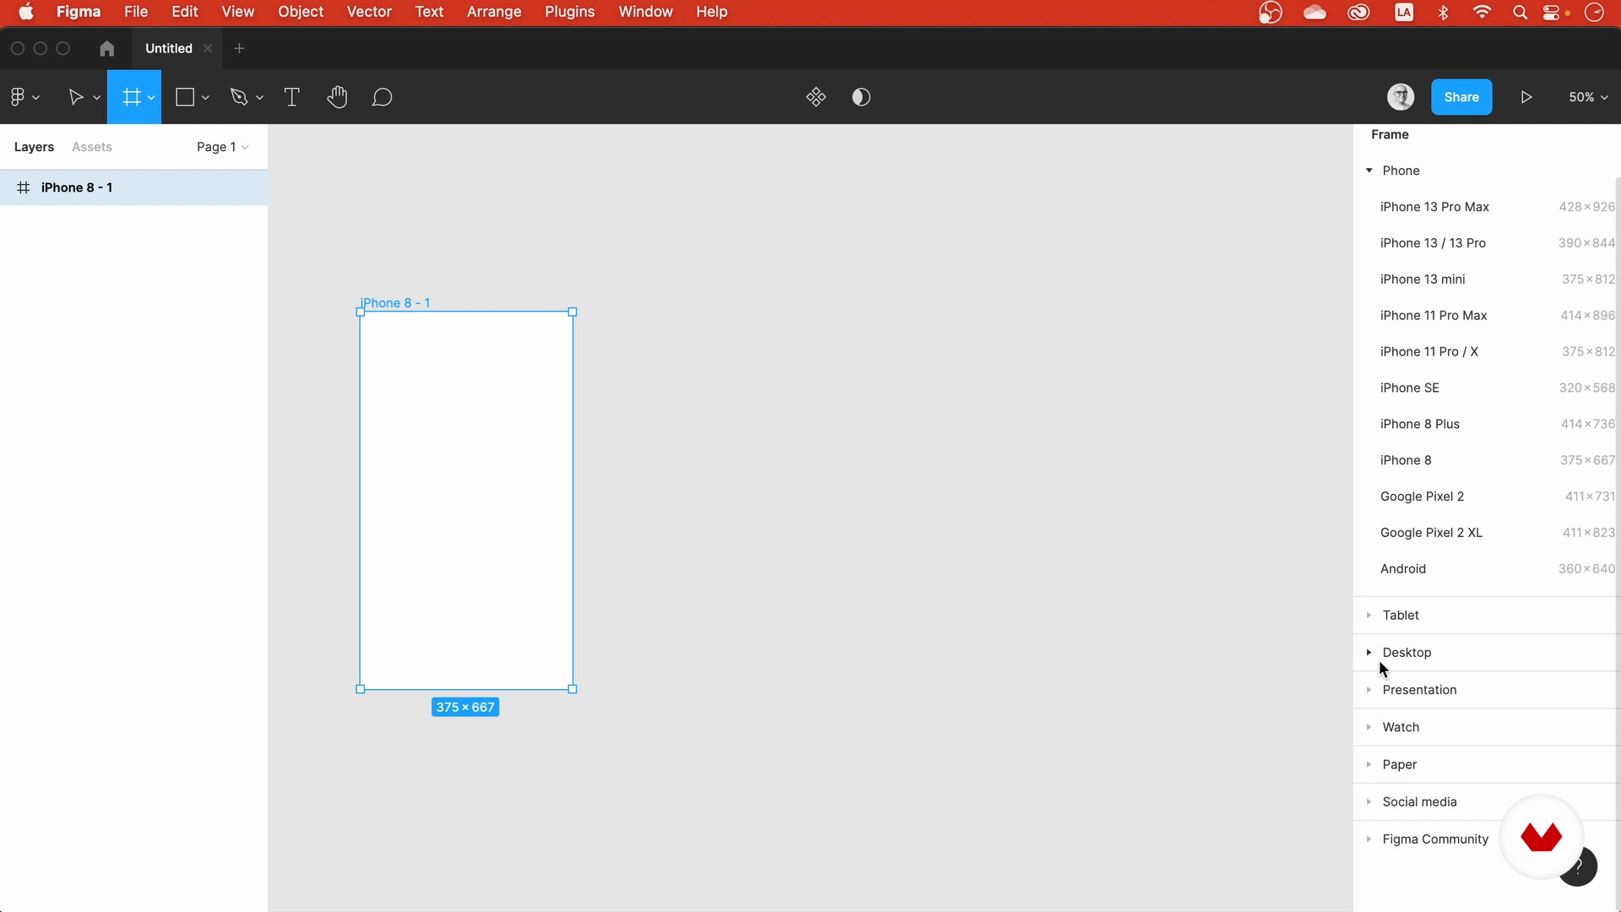Click the Share button
This screenshot has width=1621, height=912.
point(1461,97)
